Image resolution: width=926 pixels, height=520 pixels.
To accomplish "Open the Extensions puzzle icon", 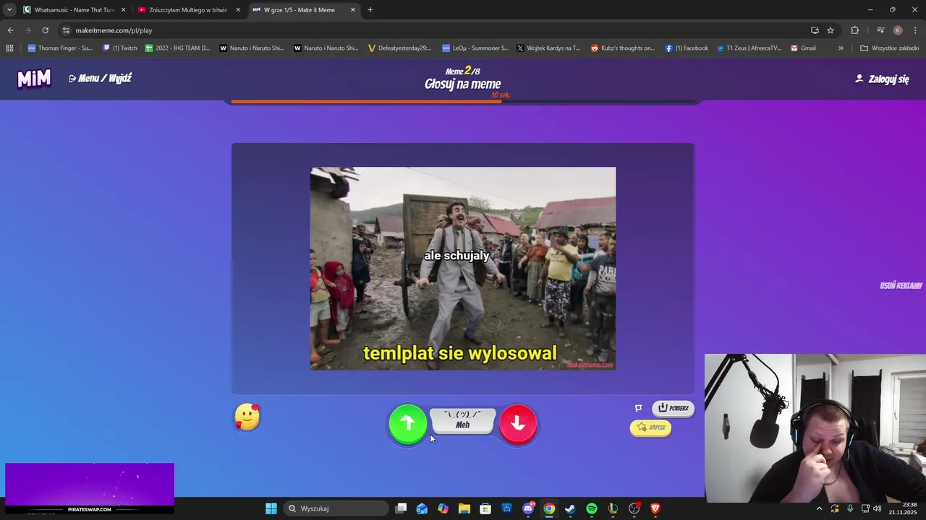I will tap(855, 30).
